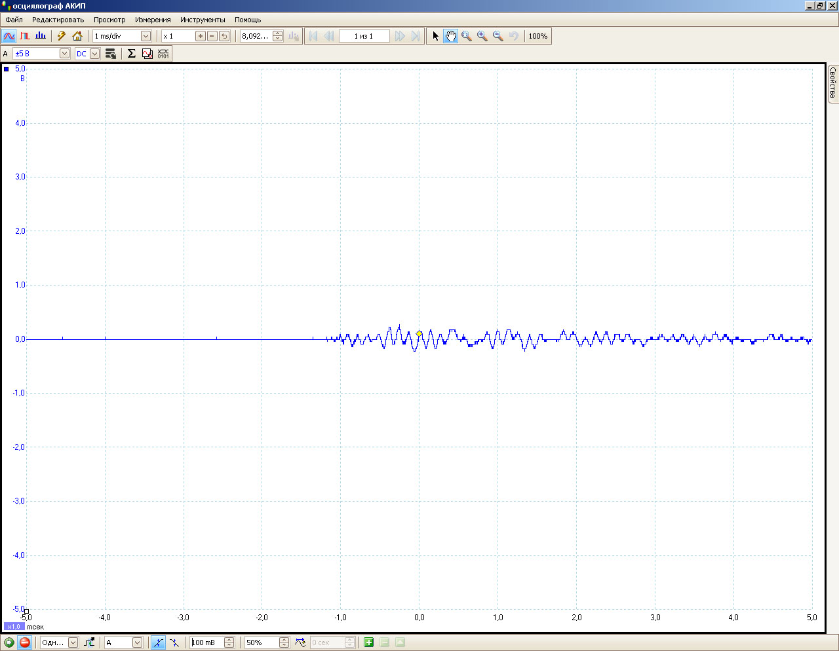Select the hand pan tool

pyautogui.click(x=450, y=36)
